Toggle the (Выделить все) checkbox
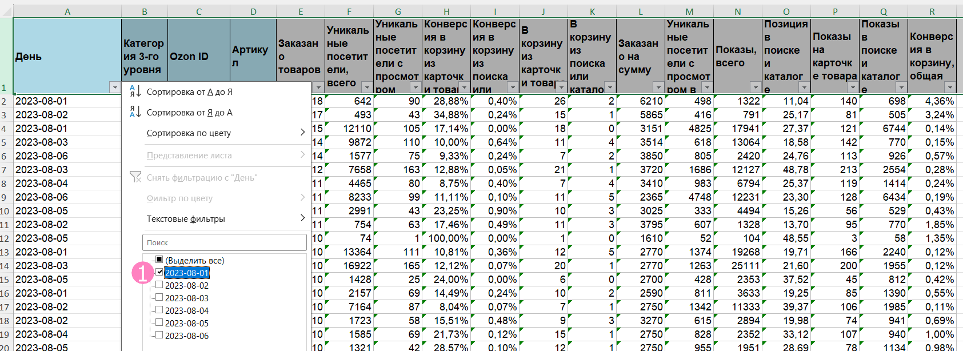Image resolution: width=963 pixels, height=351 pixels. 159,260
